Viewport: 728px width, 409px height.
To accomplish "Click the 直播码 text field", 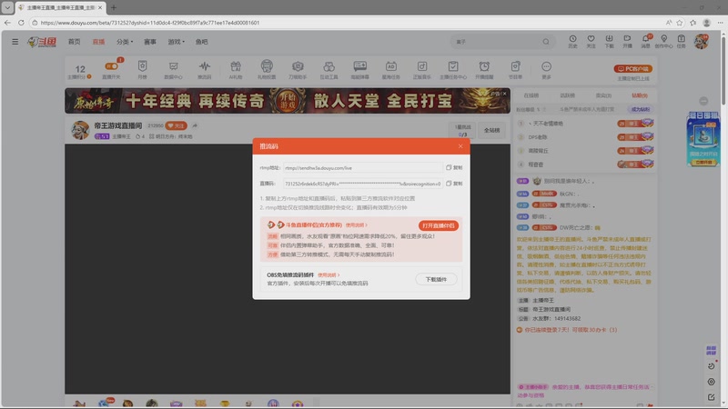I will click(x=362, y=184).
